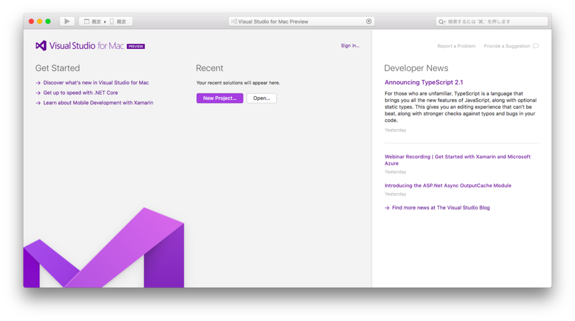Click the window's yellow minimize button
This screenshot has width=575, height=321.
coord(40,21)
